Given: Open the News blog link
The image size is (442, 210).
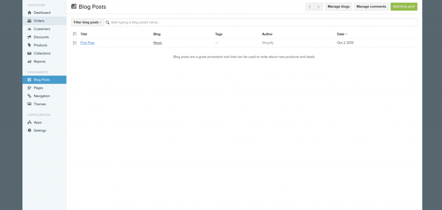Looking at the screenshot, I should [158, 43].
